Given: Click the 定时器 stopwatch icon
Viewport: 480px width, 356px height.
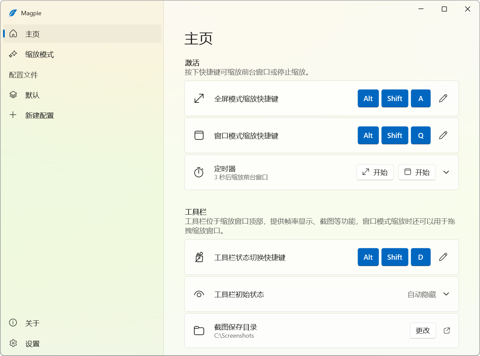Looking at the screenshot, I should (x=199, y=172).
